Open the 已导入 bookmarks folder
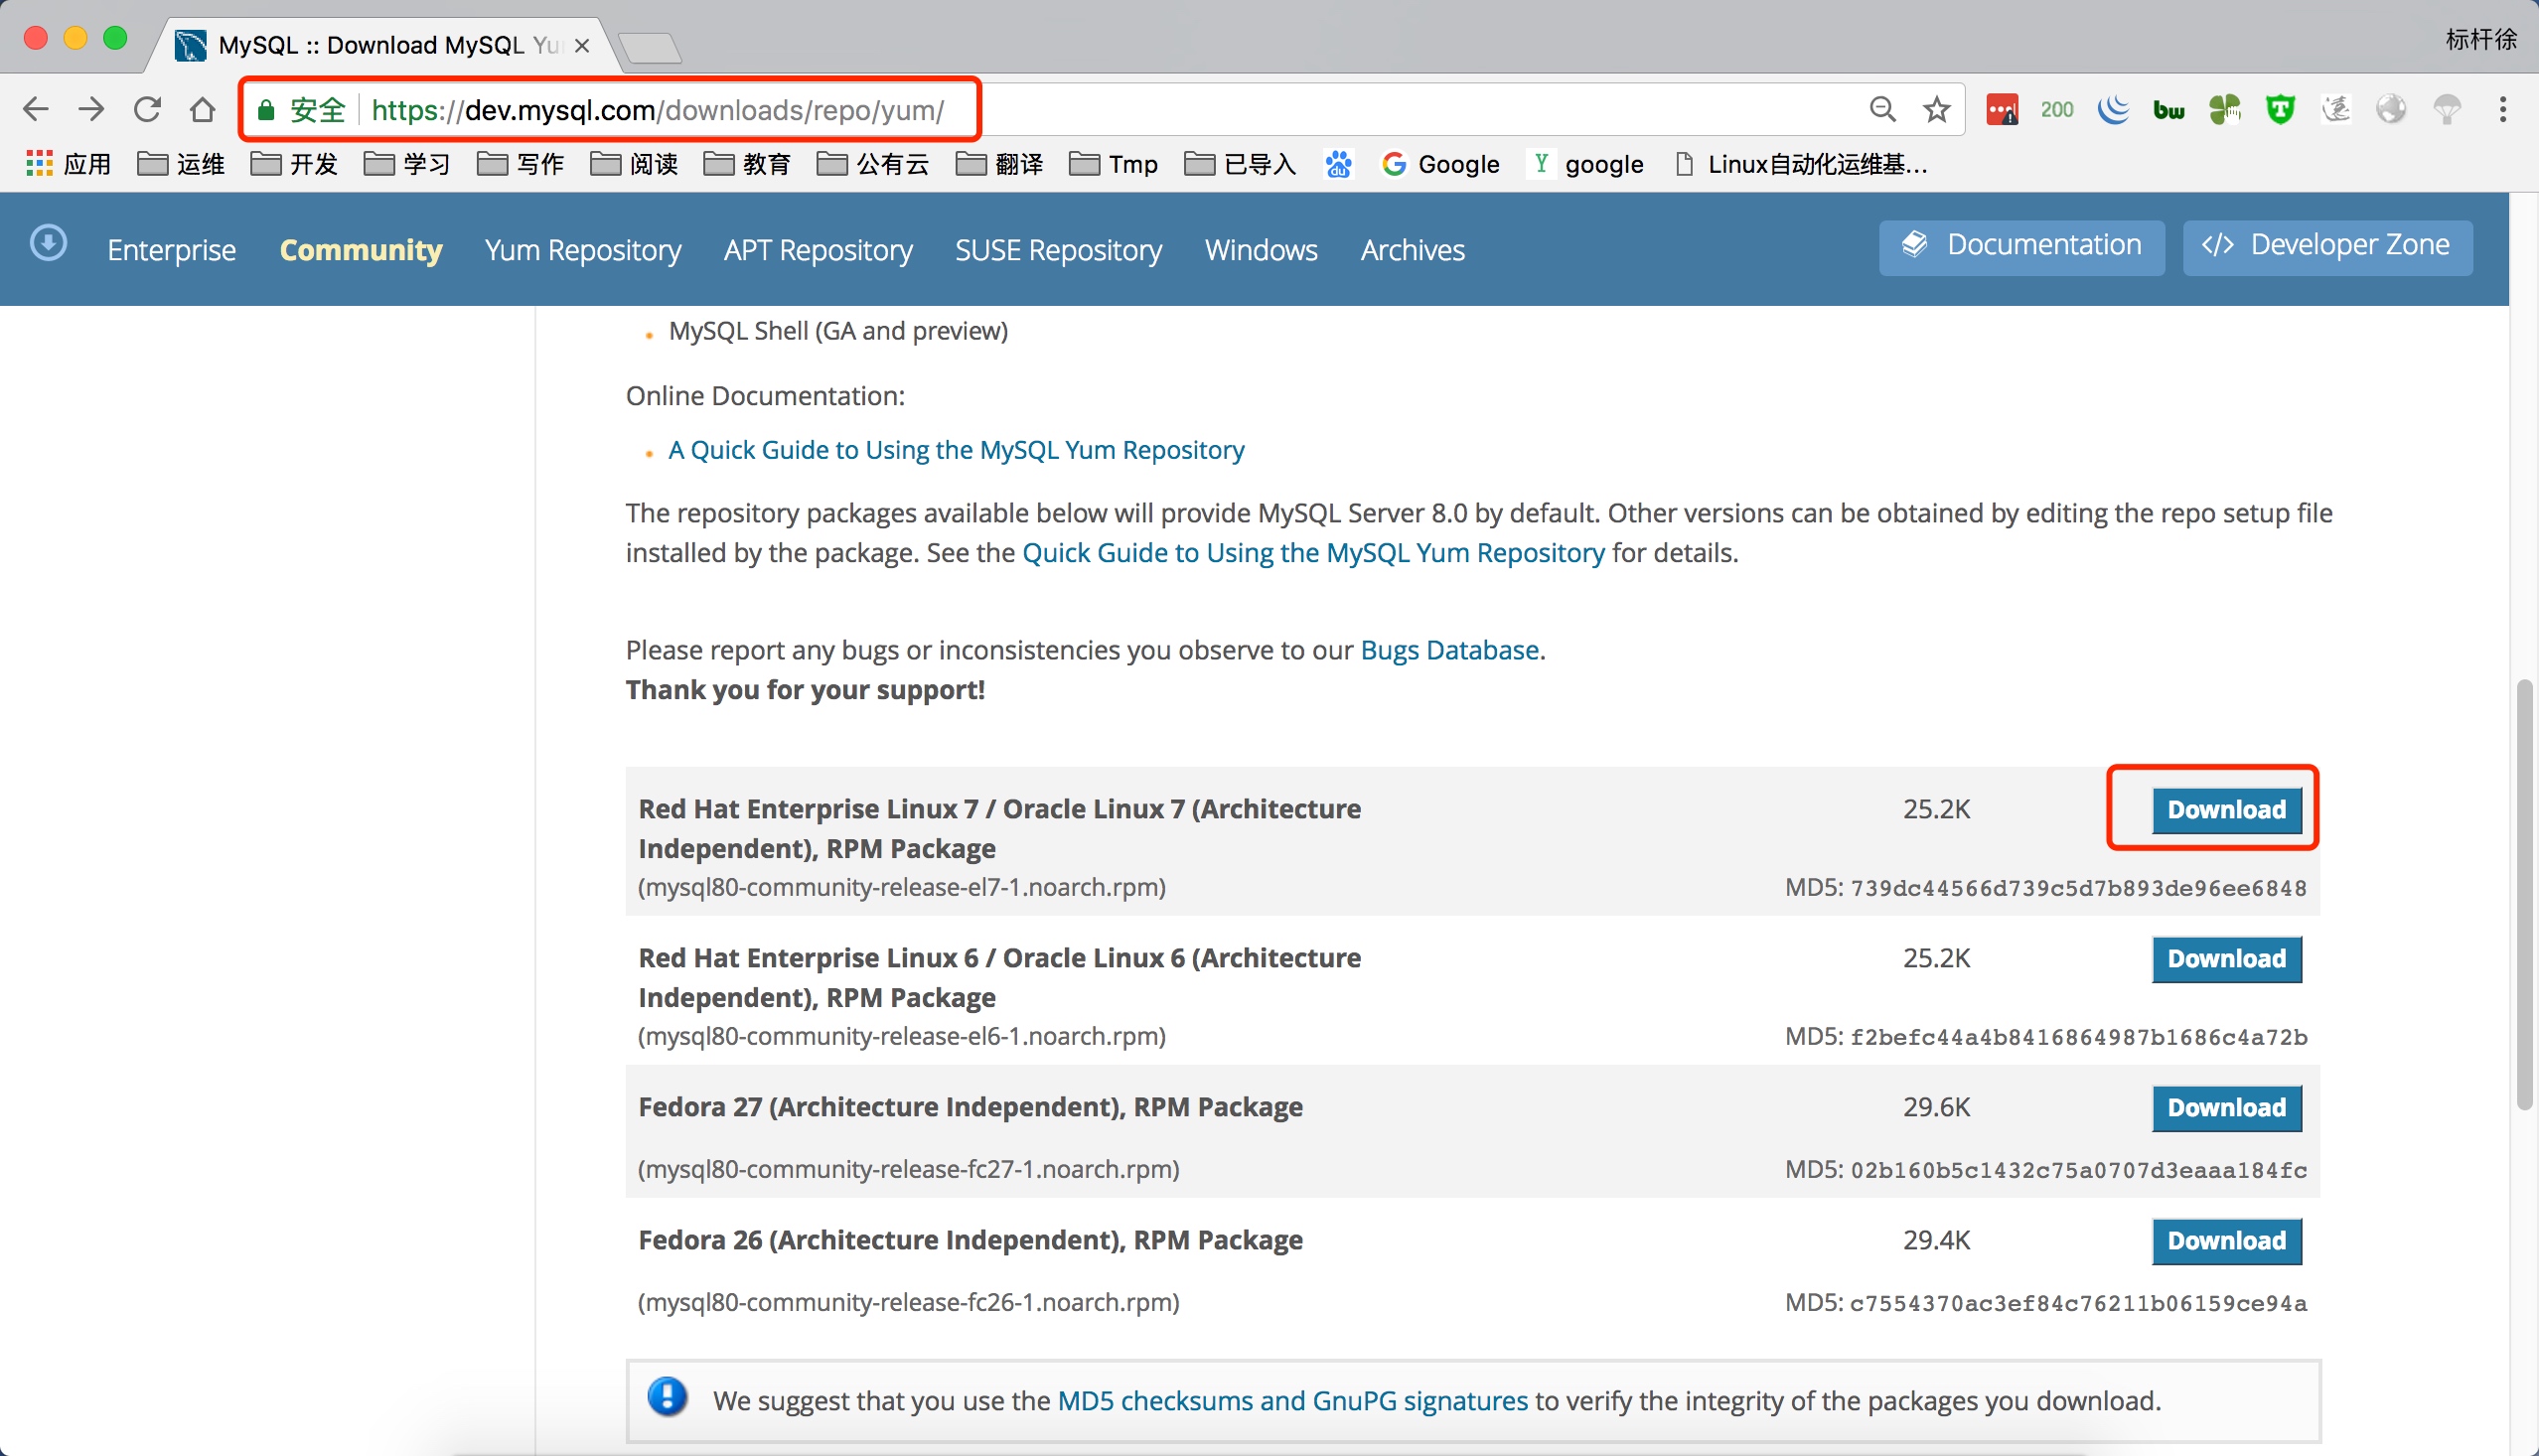The width and height of the screenshot is (2539, 1456). (x=1240, y=164)
